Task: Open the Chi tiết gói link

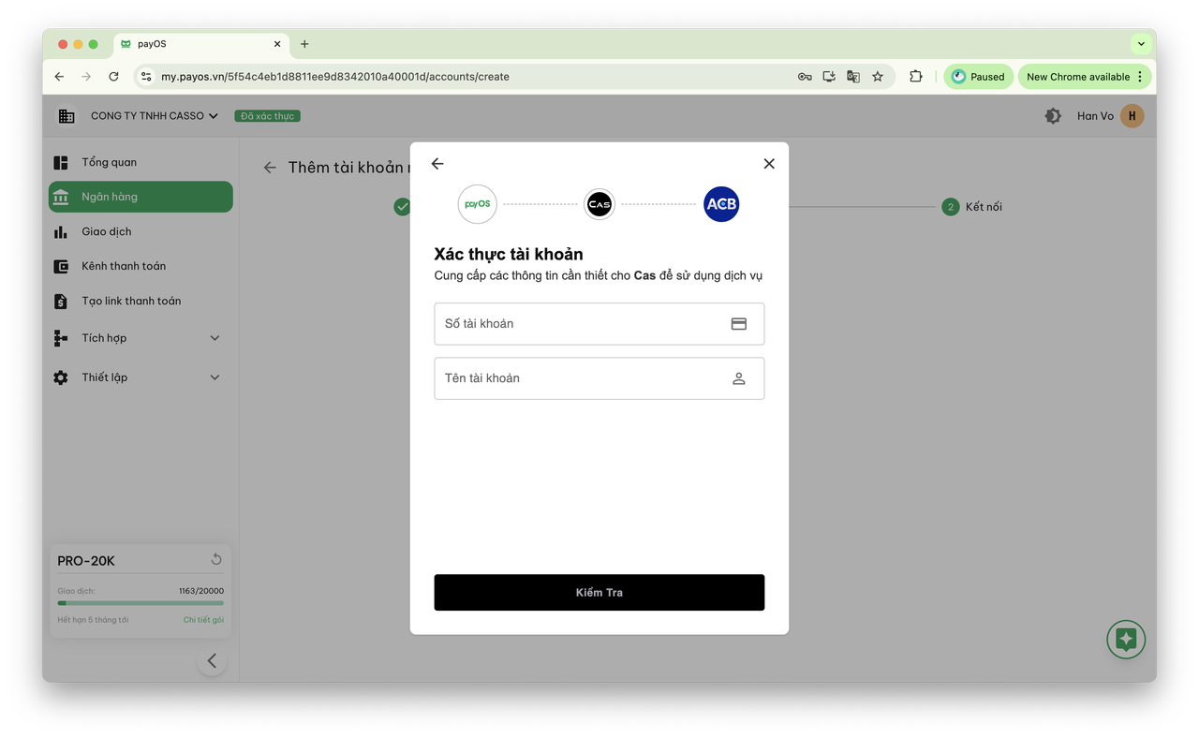Action: click(203, 620)
